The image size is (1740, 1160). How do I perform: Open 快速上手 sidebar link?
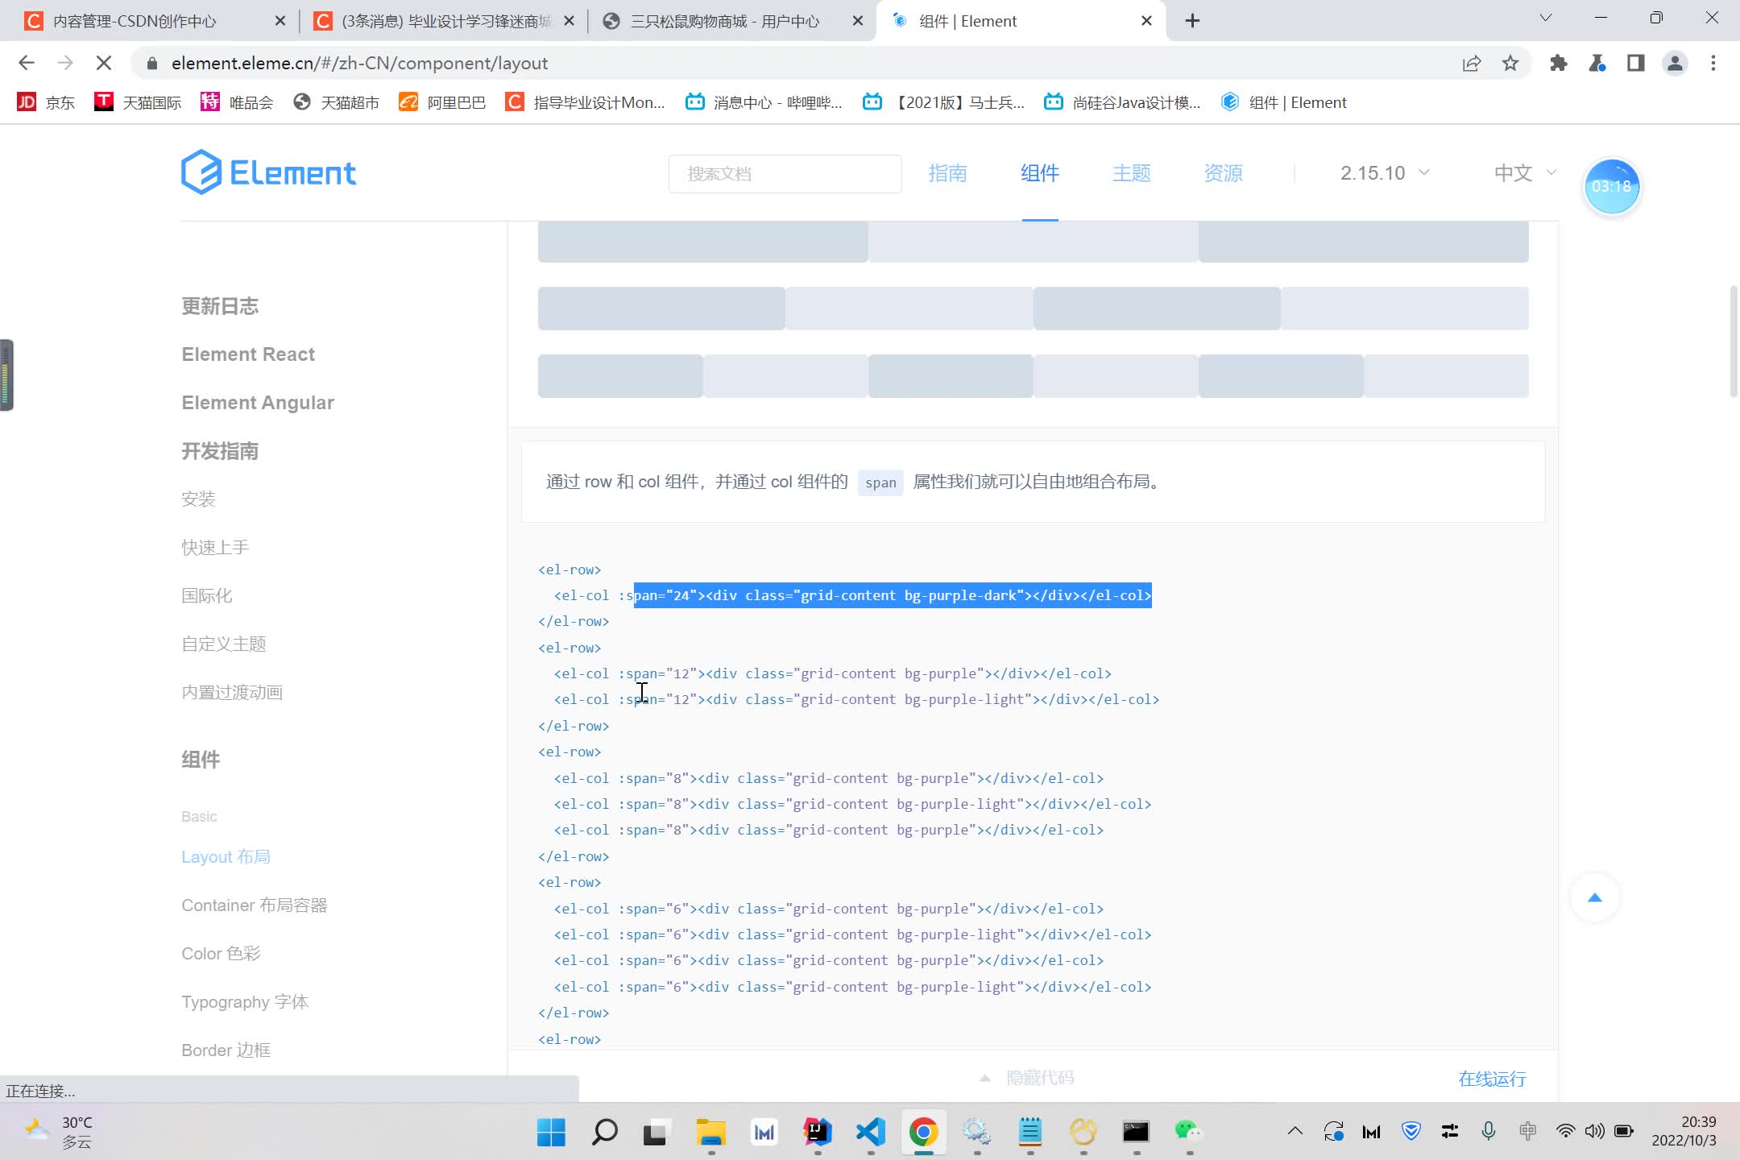(x=215, y=548)
